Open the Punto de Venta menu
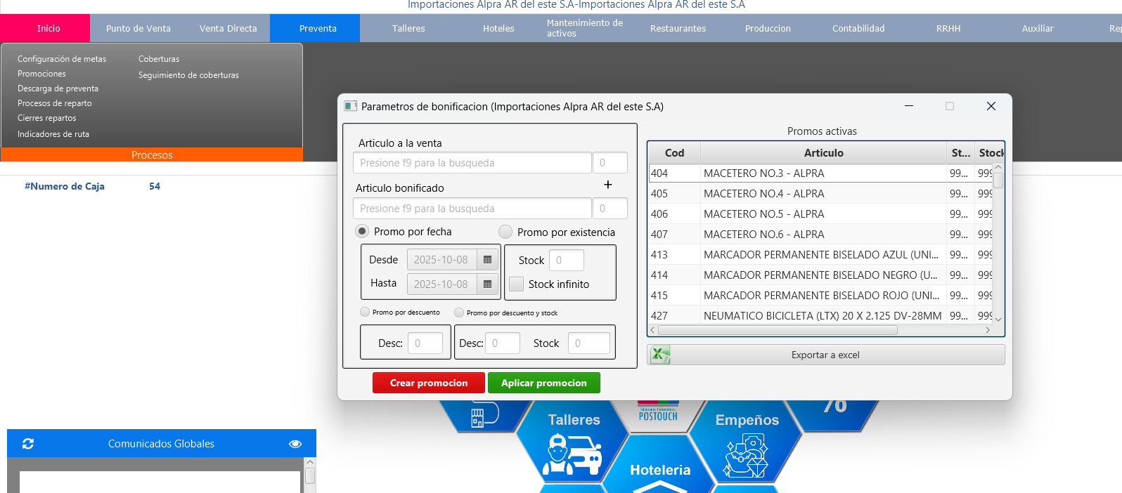Viewport: 1122px width, 493px height. pyautogui.click(x=138, y=29)
